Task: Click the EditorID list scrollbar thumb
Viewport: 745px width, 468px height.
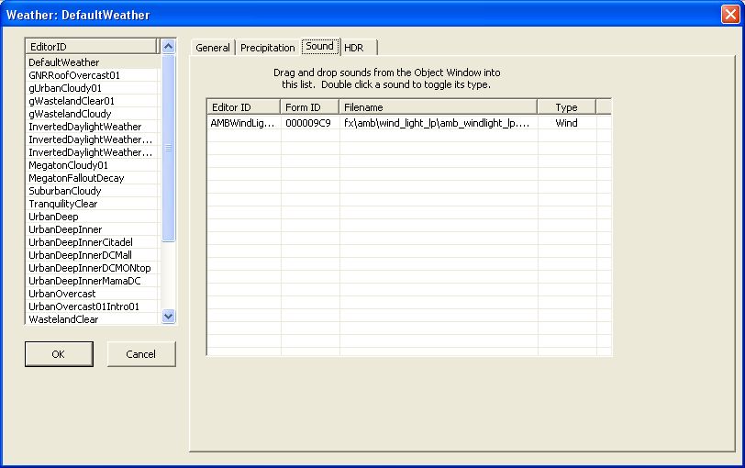Action: pyautogui.click(x=168, y=148)
